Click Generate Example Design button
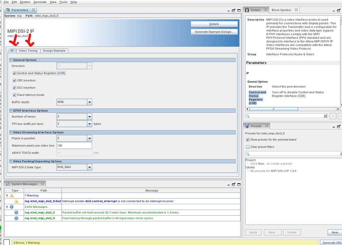 coord(214,32)
